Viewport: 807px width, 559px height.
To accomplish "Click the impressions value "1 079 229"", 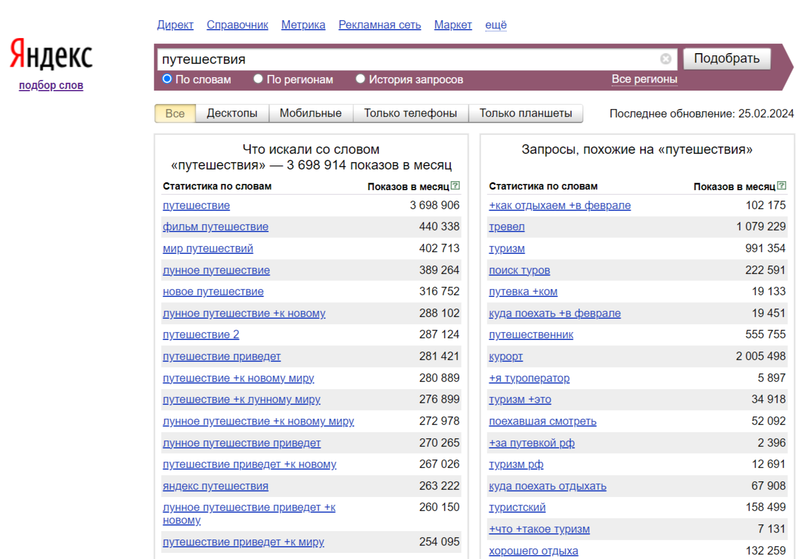I will click(761, 226).
